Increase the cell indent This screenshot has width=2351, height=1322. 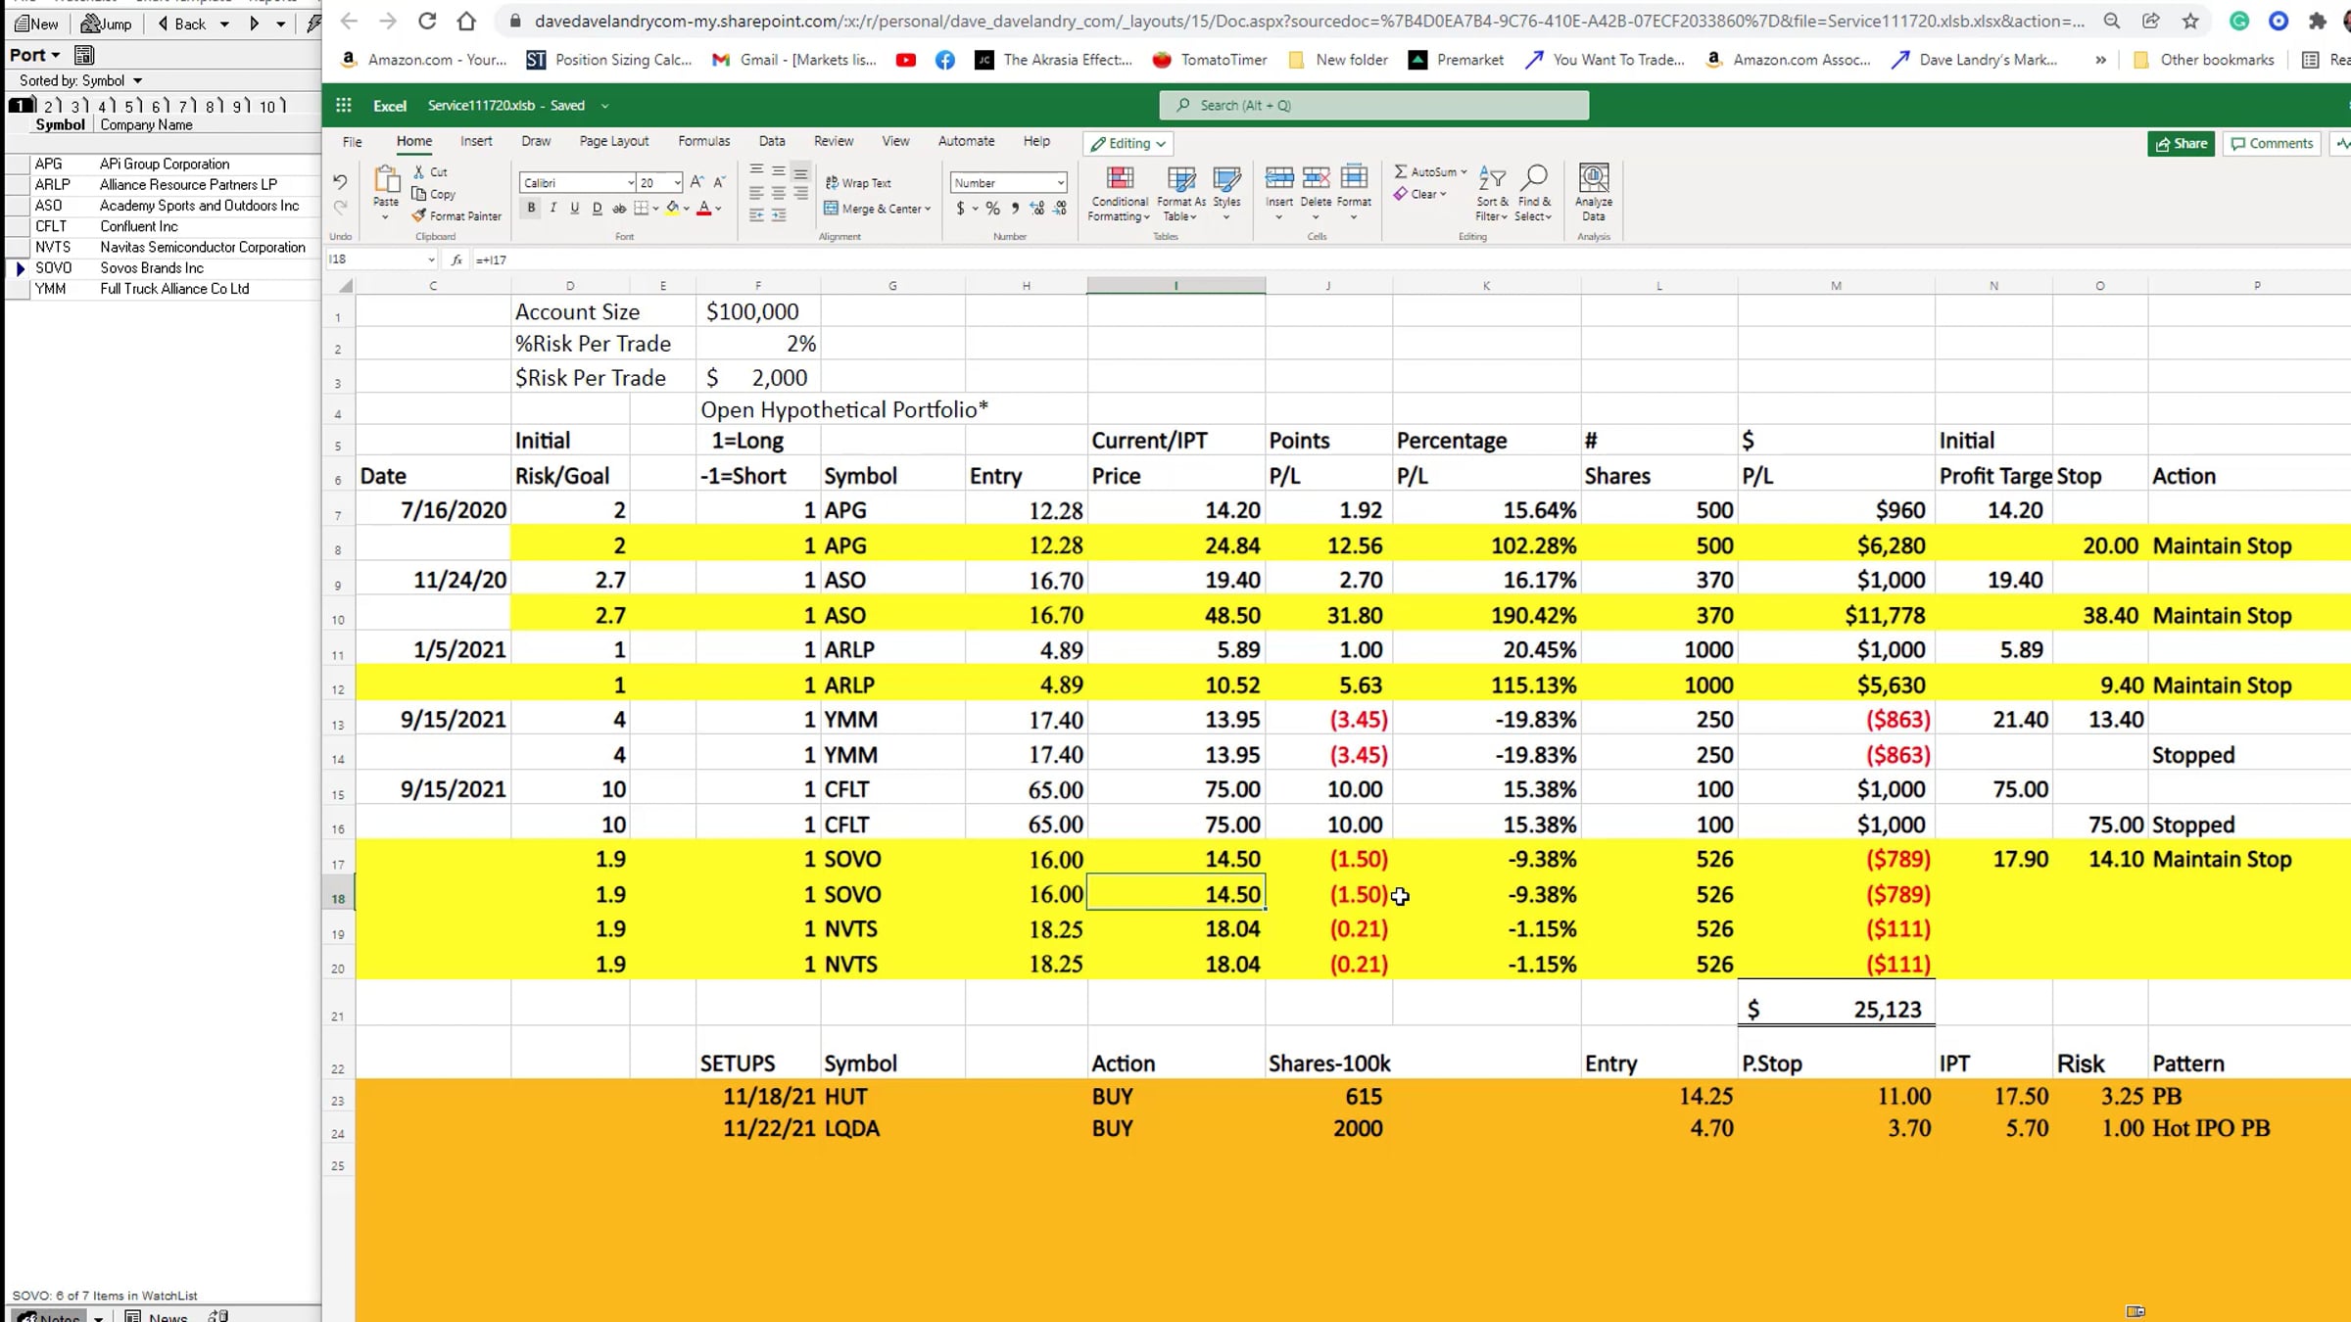click(779, 215)
